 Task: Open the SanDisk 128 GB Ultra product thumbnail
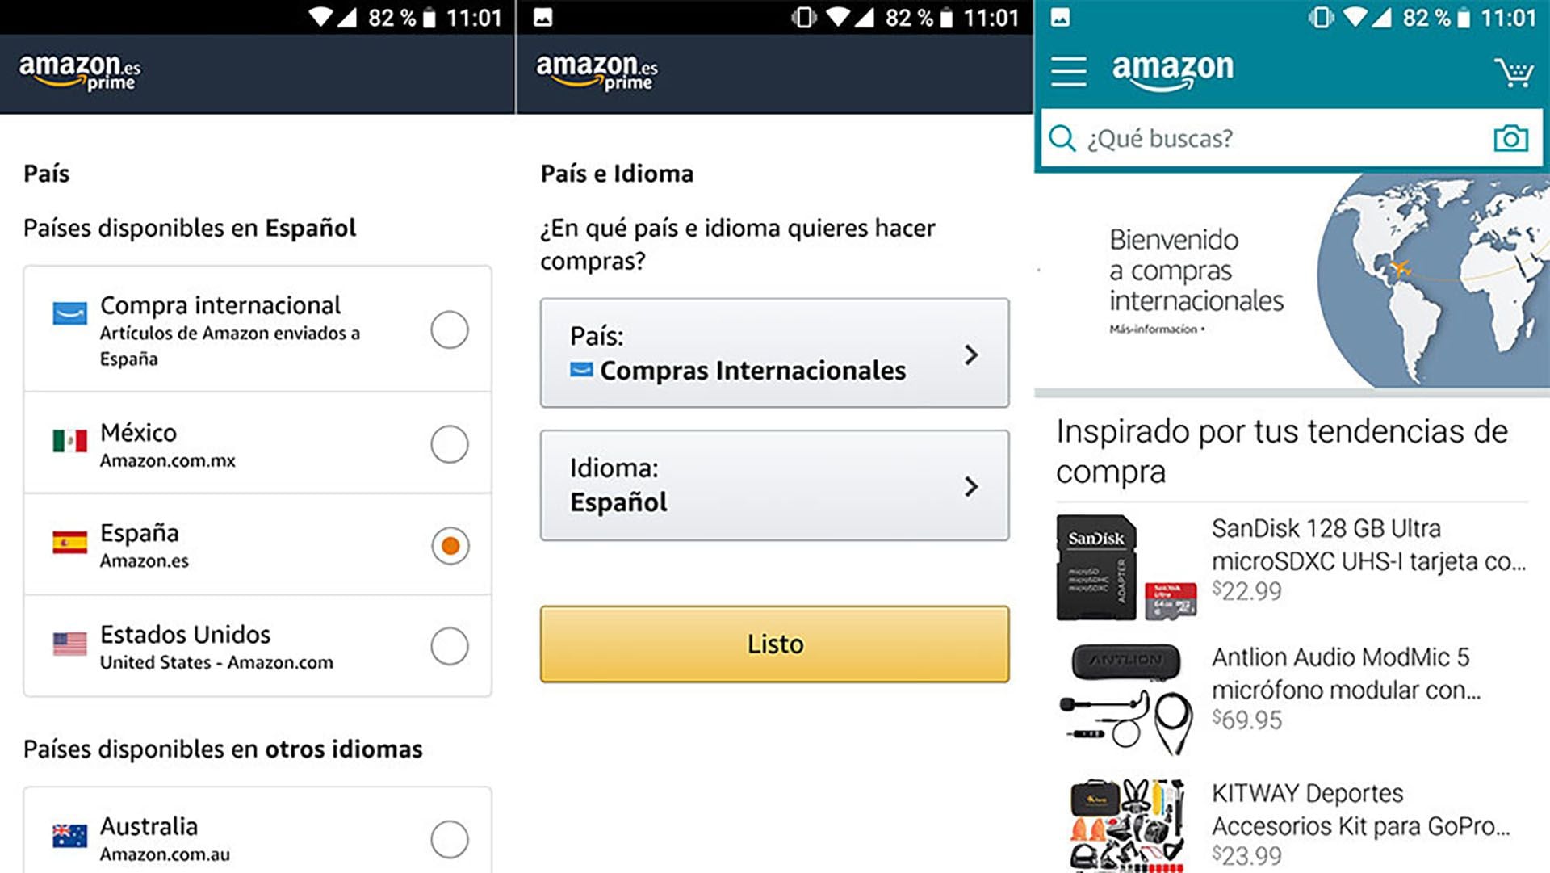tap(1126, 567)
